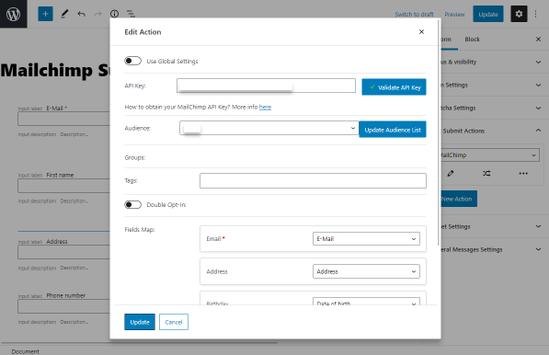This screenshot has width=549, height=355.
Task: Expand the Status & visibility panel
Action: (492, 62)
